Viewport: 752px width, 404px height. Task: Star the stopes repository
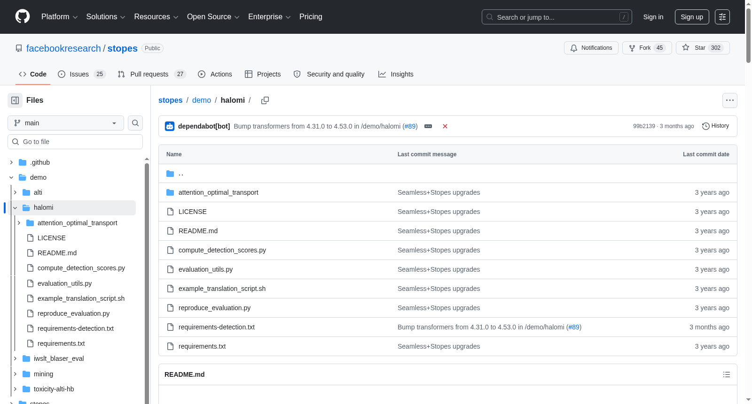click(x=703, y=48)
